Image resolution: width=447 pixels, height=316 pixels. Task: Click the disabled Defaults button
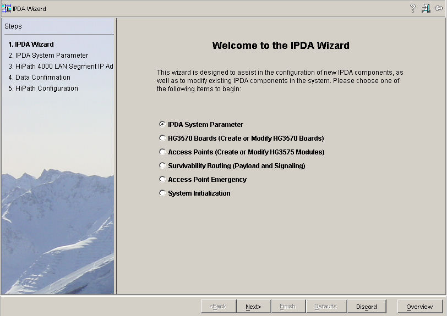tap(326, 307)
